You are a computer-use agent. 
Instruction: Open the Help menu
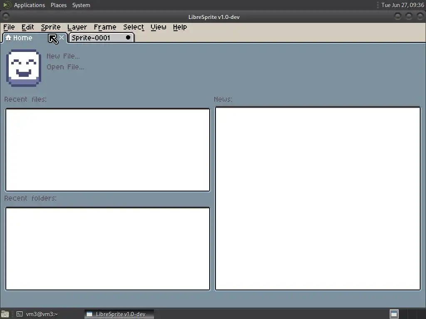(180, 27)
